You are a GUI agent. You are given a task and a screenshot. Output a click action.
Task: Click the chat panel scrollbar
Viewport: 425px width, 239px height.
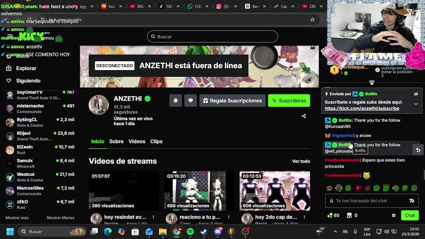pyautogui.click(x=424, y=174)
